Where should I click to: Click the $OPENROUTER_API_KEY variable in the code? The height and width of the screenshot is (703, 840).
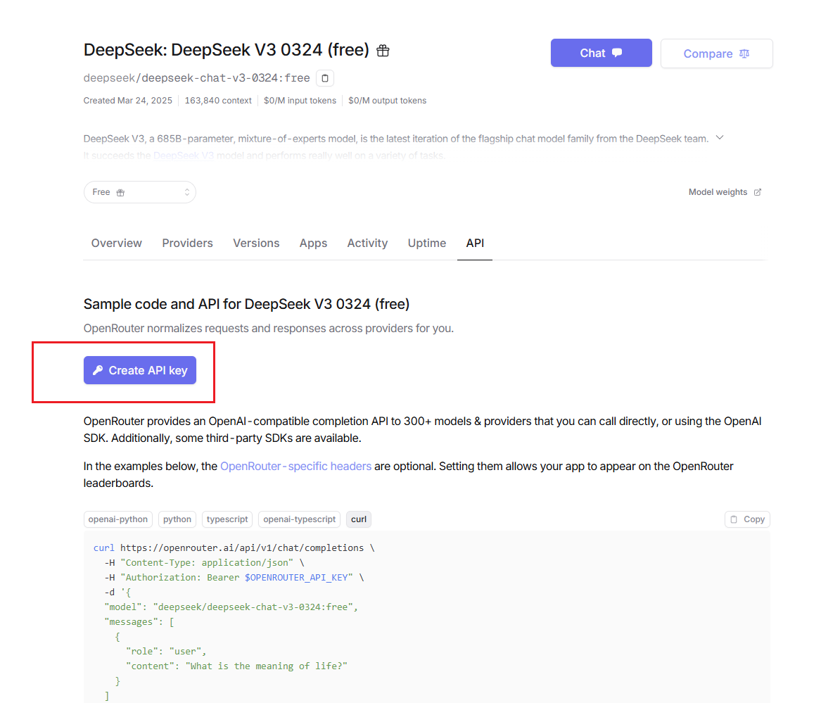(x=296, y=578)
